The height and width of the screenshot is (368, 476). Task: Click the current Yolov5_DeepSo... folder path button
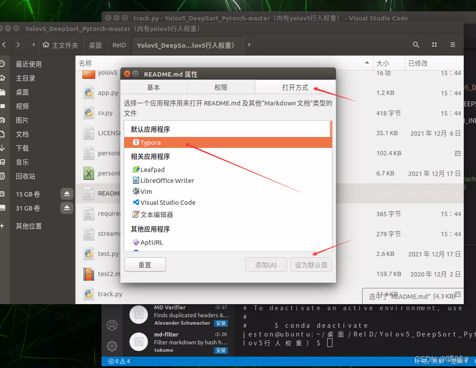click(187, 45)
